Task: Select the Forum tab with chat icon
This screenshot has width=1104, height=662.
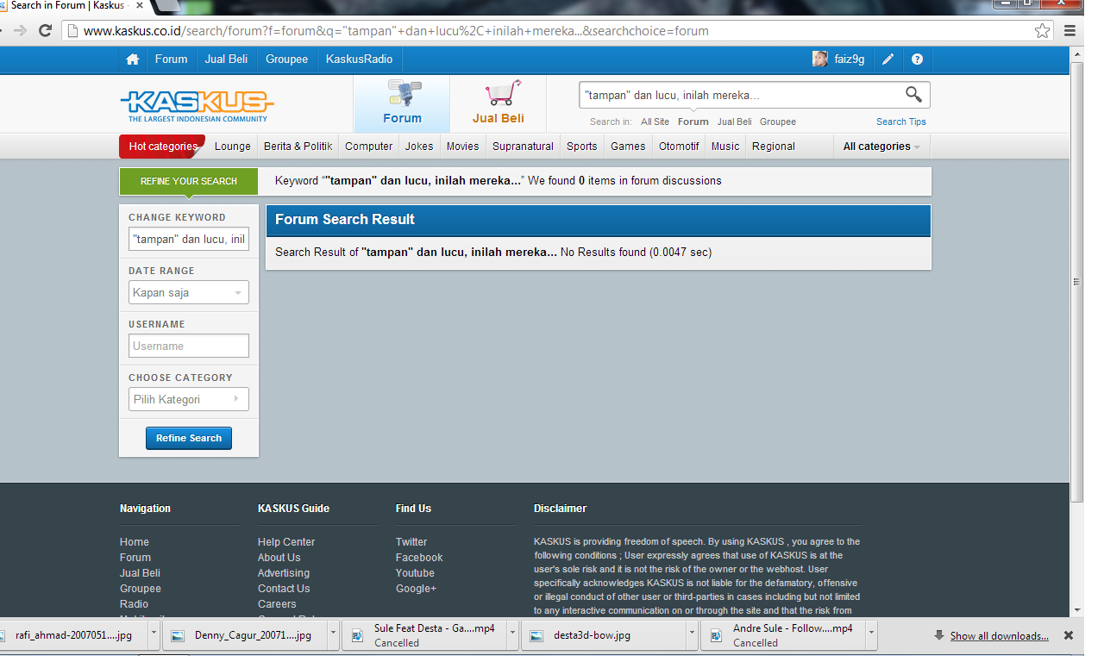Action: [x=402, y=104]
